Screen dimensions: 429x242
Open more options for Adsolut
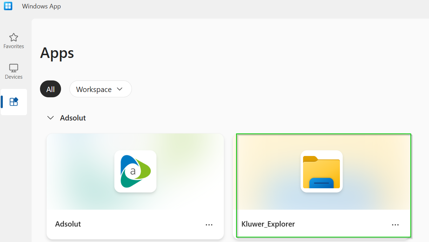(209, 225)
